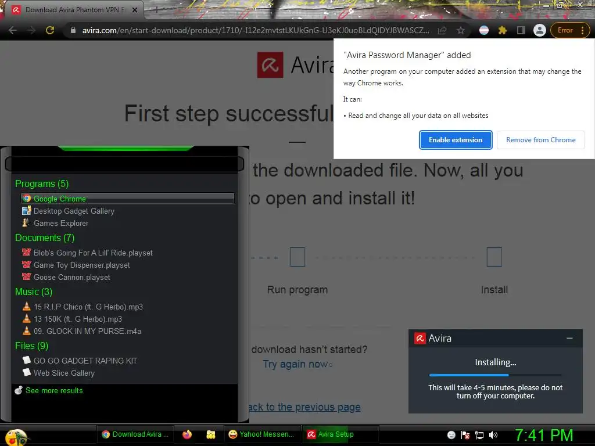Click the Programs (5) heading
Screen dimensions: 595x446
click(x=42, y=184)
